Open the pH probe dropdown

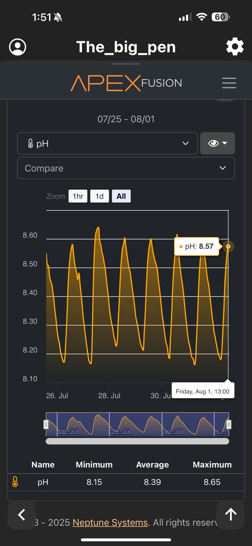[107, 143]
